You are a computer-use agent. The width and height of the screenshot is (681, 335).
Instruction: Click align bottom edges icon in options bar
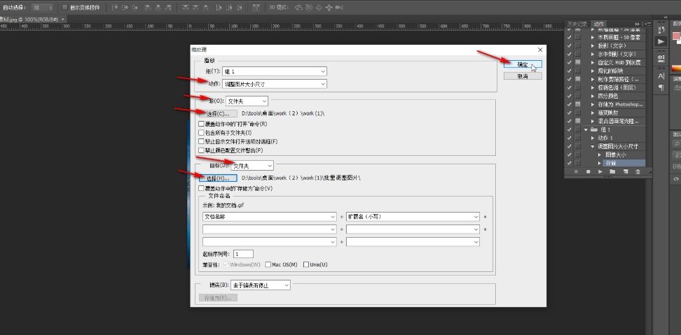coord(135,8)
